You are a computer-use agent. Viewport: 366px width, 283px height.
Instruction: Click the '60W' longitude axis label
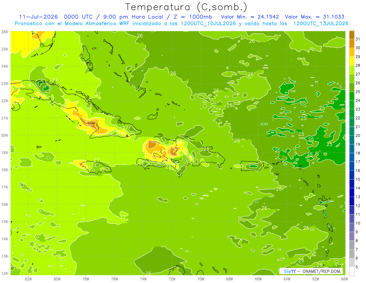(x=345, y=279)
